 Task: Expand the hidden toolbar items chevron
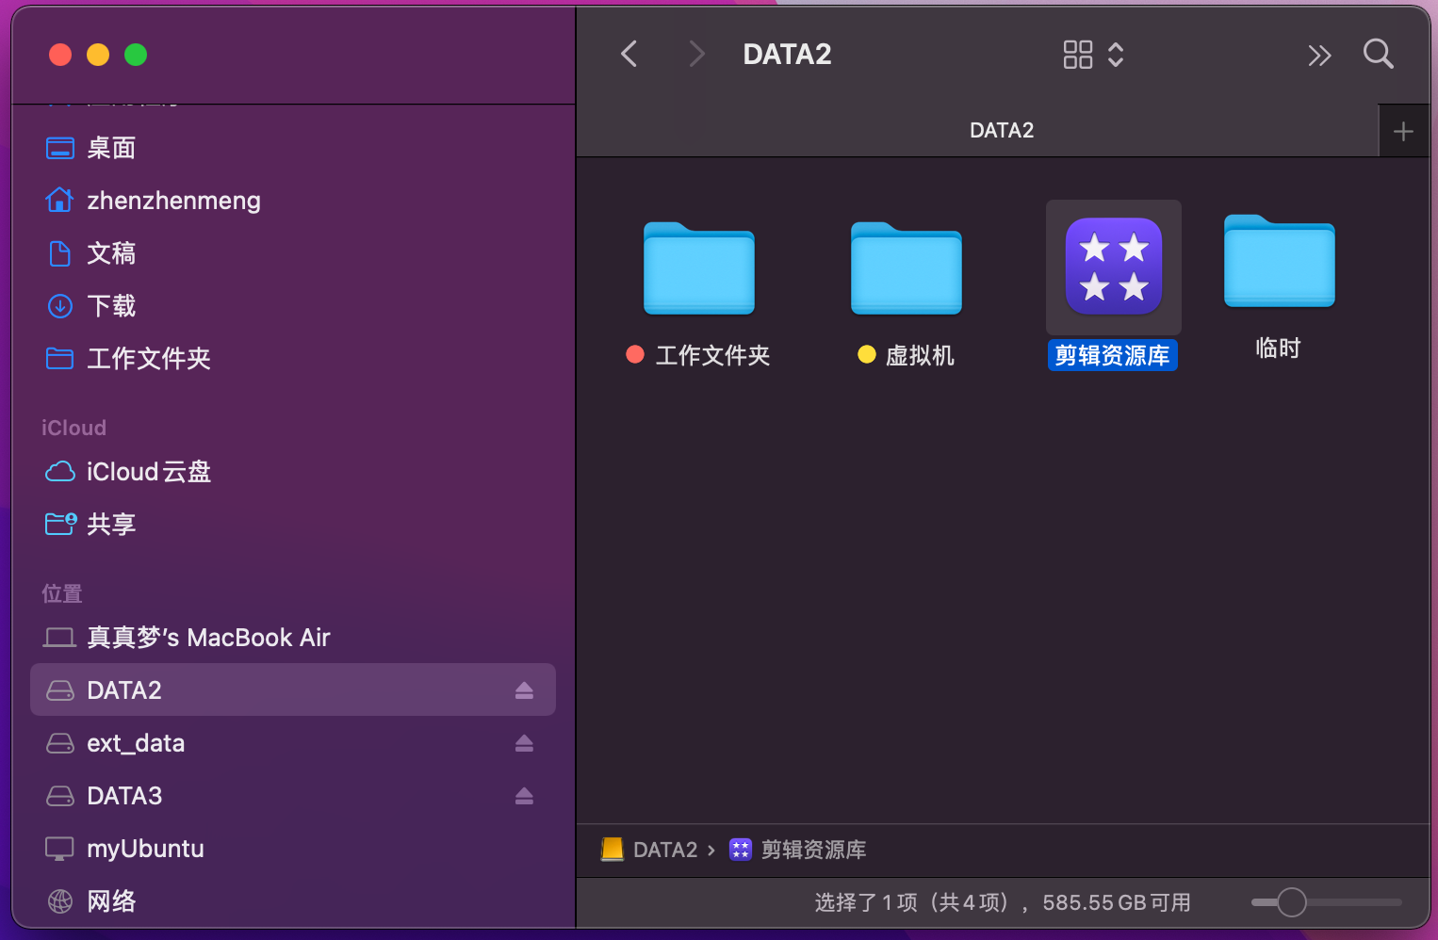1319,56
